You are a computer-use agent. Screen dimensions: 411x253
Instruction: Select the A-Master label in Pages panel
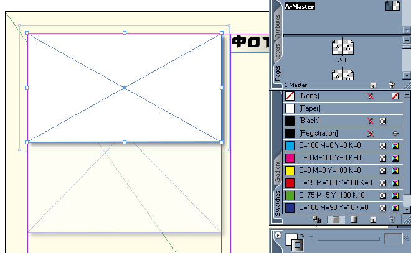300,6
